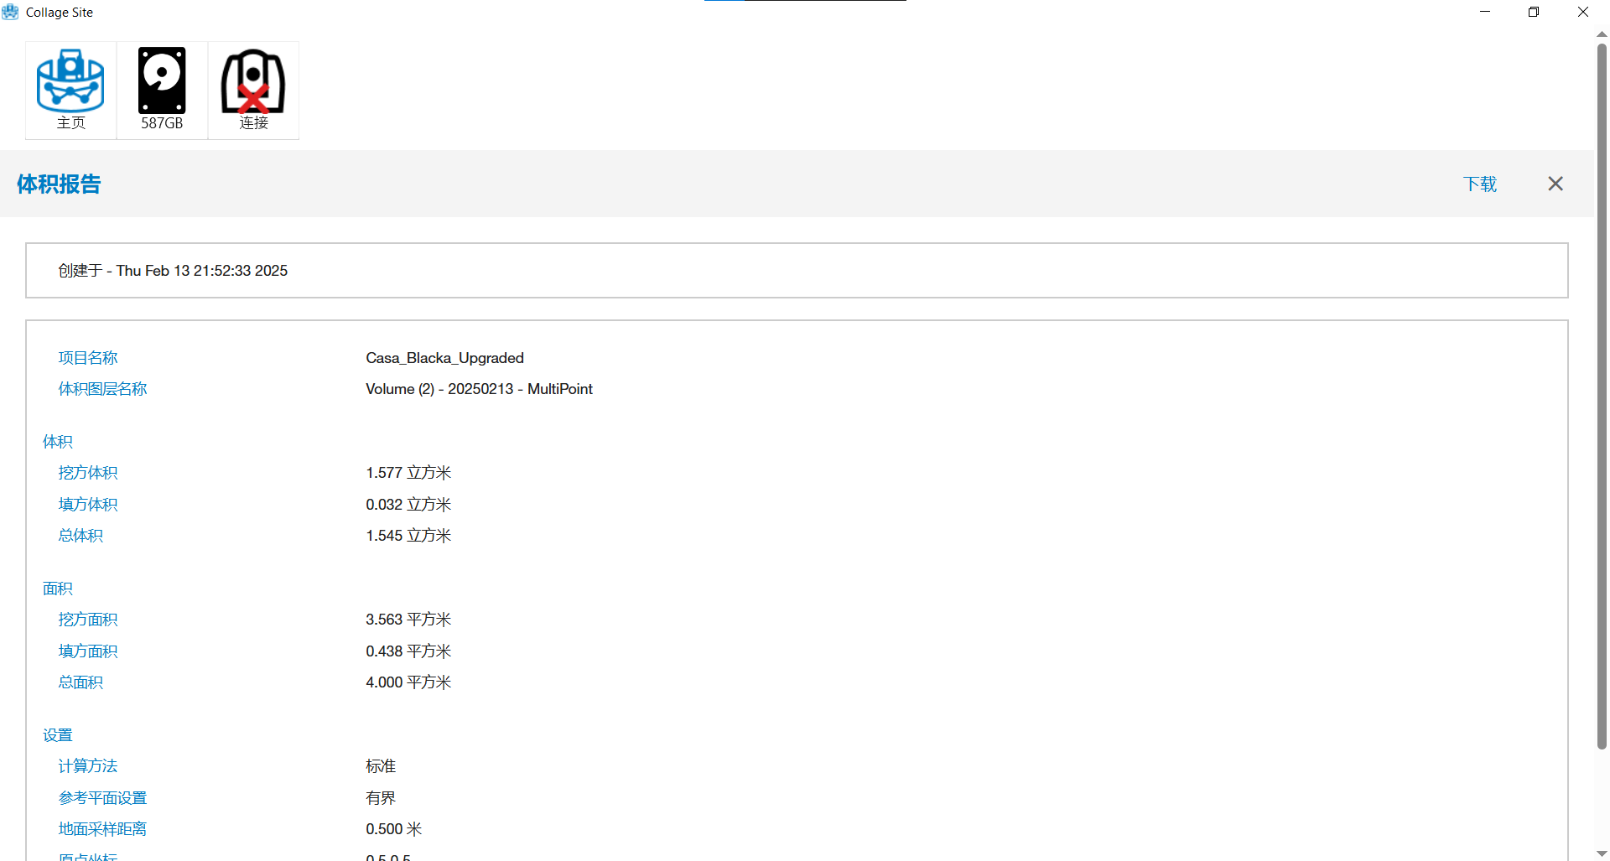The height and width of the screenshot is (861, 1610).
Task: Click the 地面采样距离 value 0.500 米
Action: click(393, 829)
